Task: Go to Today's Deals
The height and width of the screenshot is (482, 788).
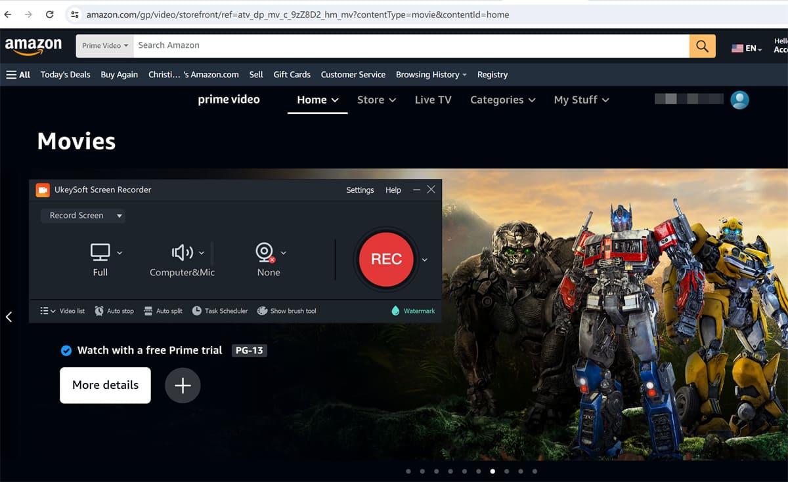Action: pos(66,75)
